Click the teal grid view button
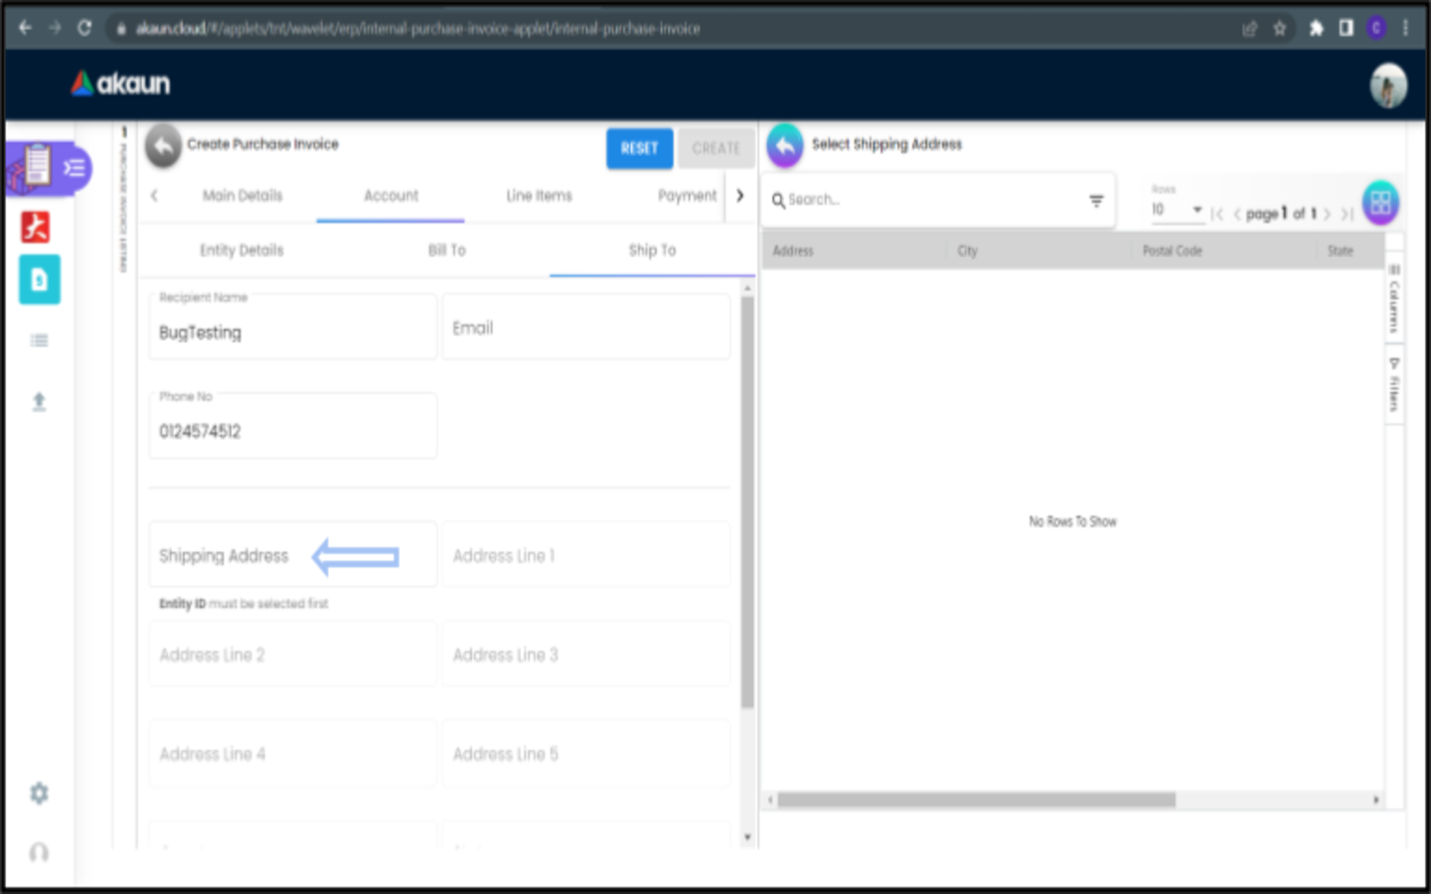Viewport: 1431px width, 894px height. 1380,203
